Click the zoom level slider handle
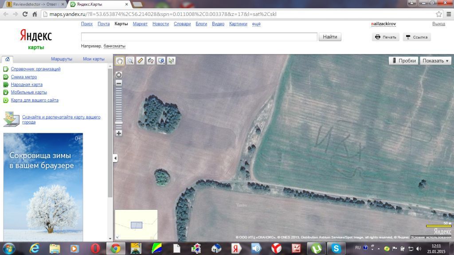This screenshot has width=454, height=255. click(119, 123)
